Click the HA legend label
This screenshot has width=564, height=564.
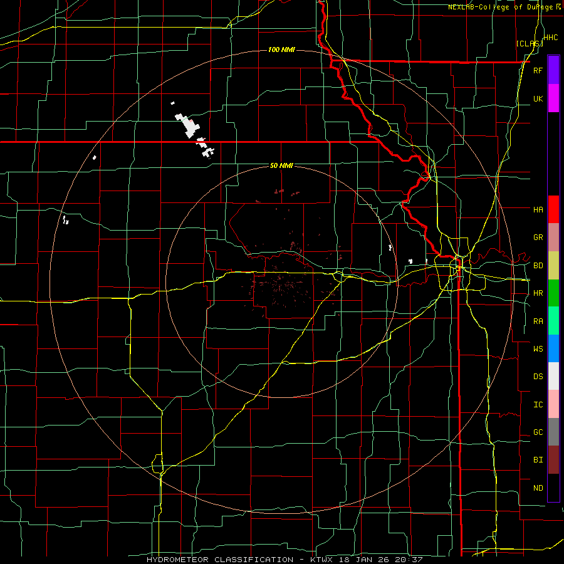coord(538,209)
